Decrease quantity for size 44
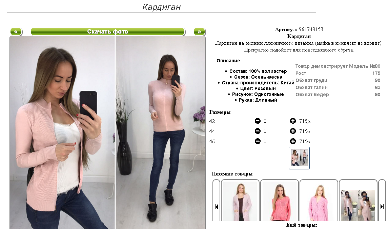 [x=258, y=131]
